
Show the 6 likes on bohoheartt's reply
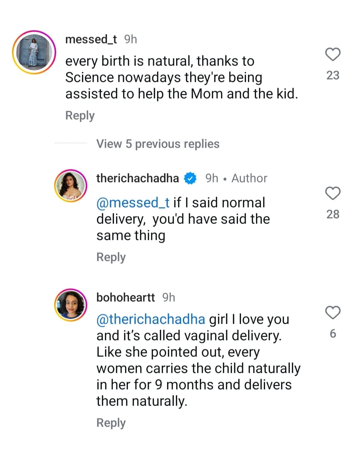[333, 333]
